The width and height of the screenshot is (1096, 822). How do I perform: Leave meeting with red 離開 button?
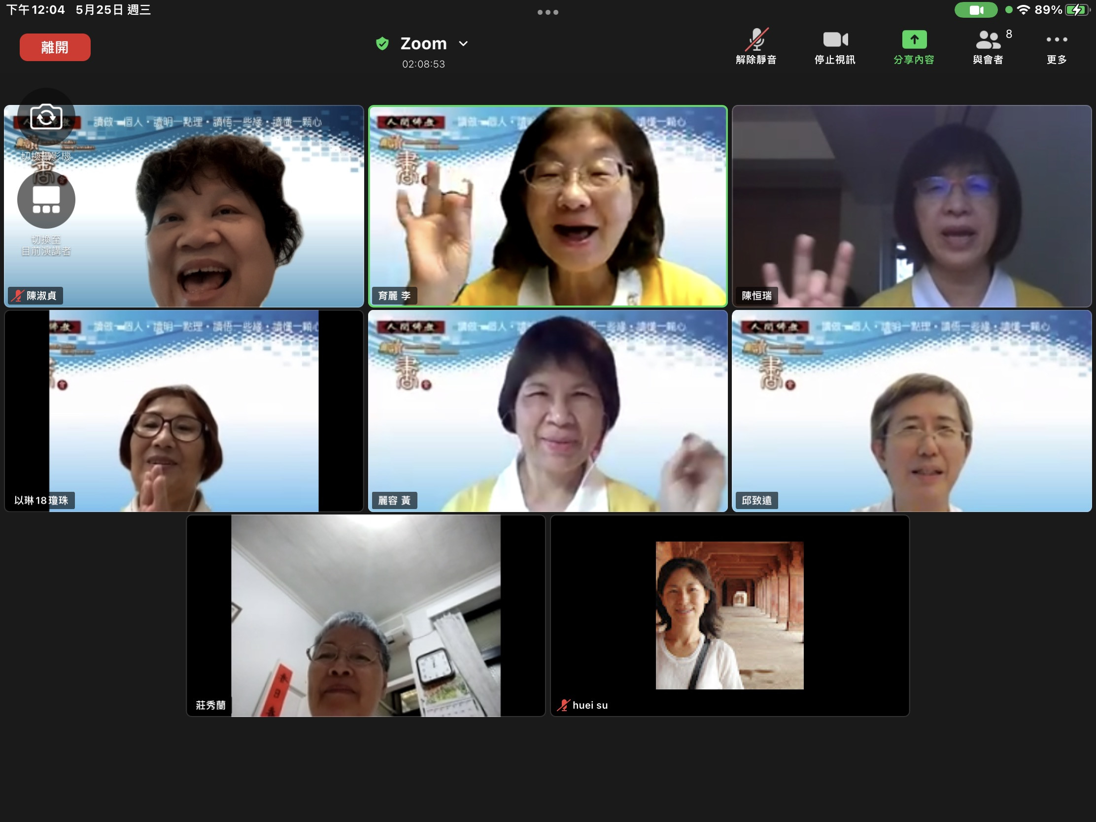(x=55, y=48)
